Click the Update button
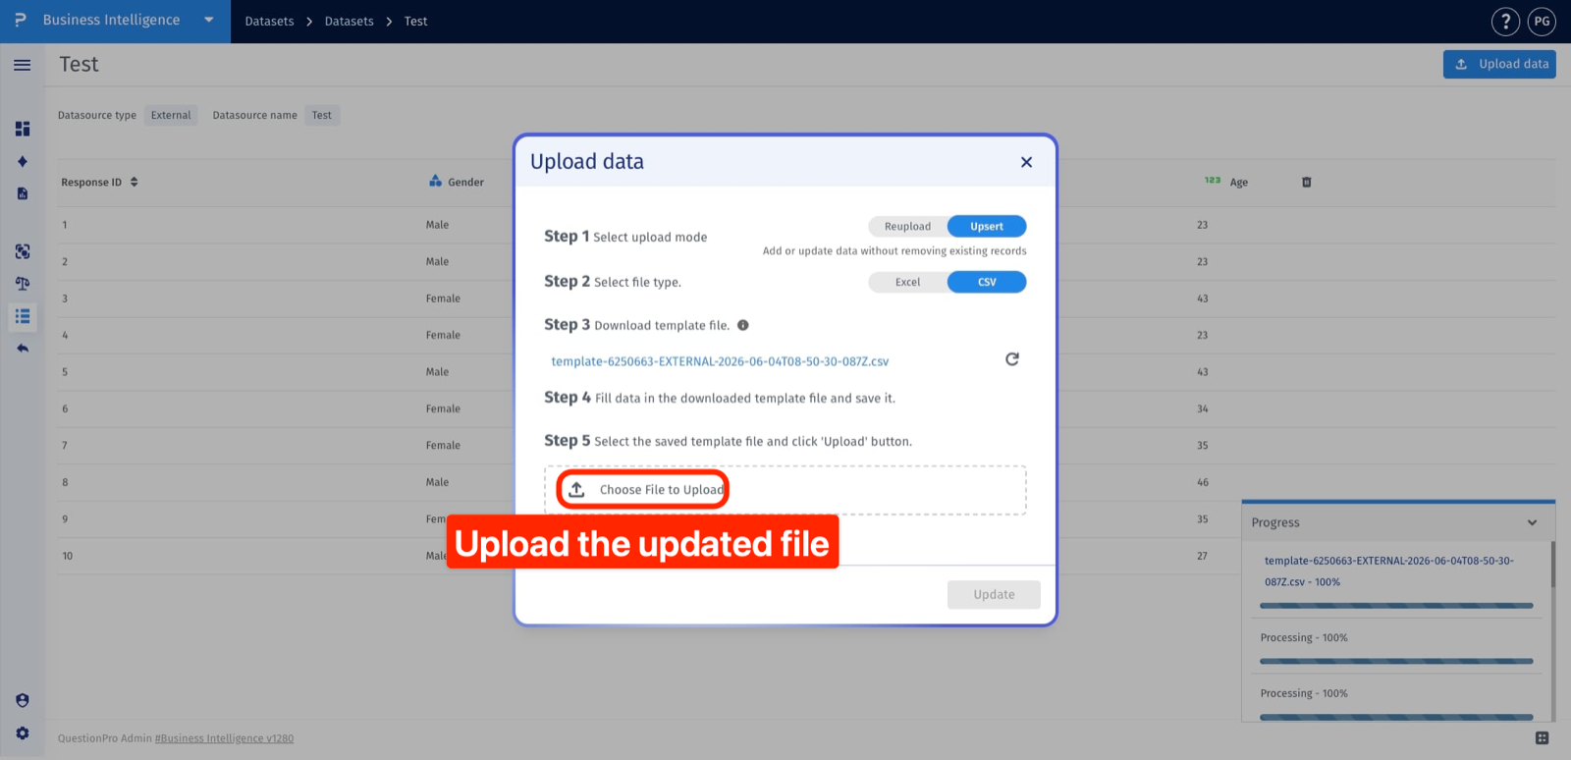Image resolution: width=1571 pixels, height=760 pixels. [994, 594]
